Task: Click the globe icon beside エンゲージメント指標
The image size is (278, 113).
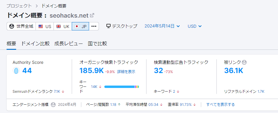Action: tap(53, 105)
